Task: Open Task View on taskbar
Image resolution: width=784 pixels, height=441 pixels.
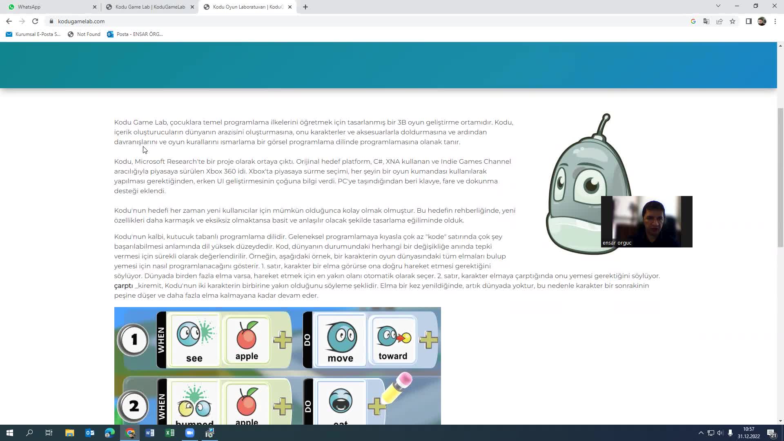Action: [x=49, y=433]
